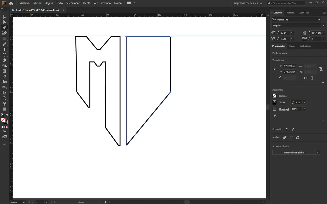The width and height of the screenshot is (327, 204).
Task: Switch to the Bibliotecas tab
Action: click(x=306, y=46)
